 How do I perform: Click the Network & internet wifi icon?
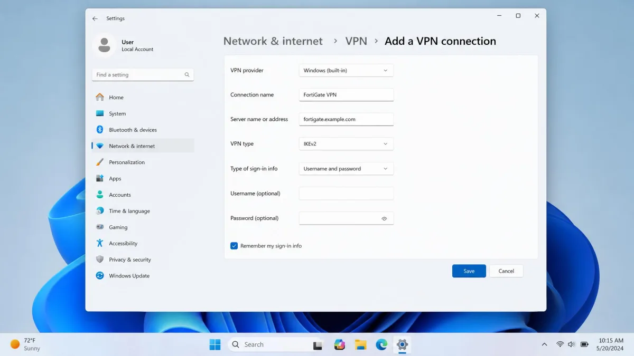pos(100,146)
